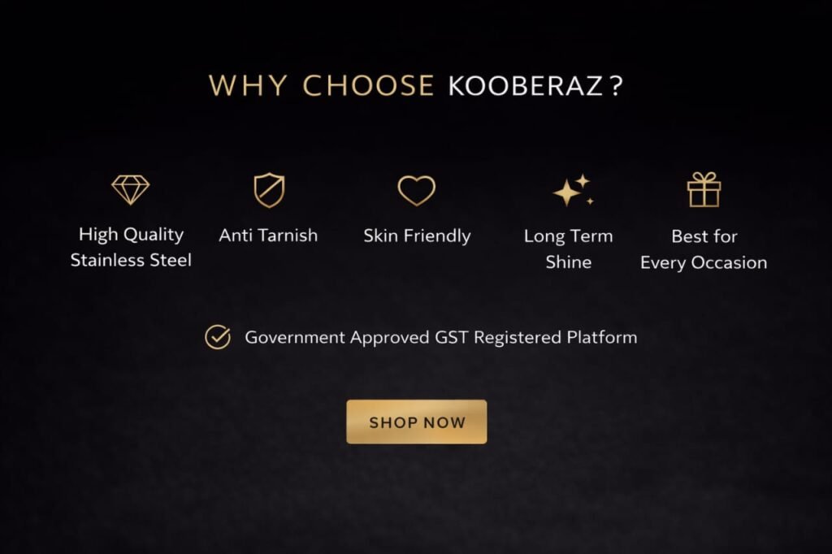Click the Anti Tarnish shield icon
Screen dimensions: 832x554
tap(268, 191)
